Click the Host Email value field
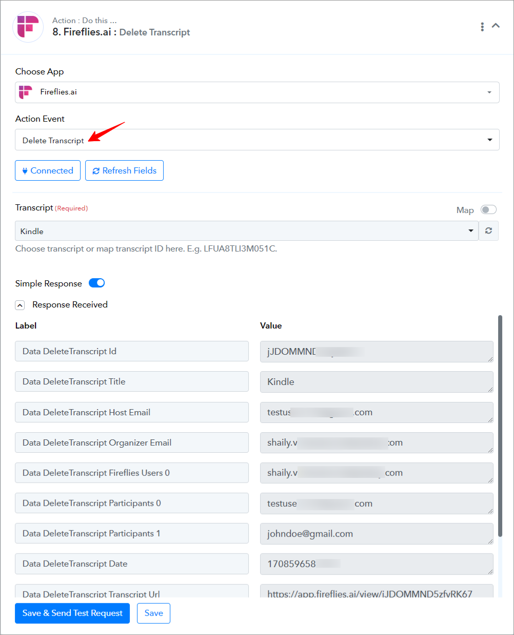The height and width of the screenshot is (635, 514). [377, 413]
